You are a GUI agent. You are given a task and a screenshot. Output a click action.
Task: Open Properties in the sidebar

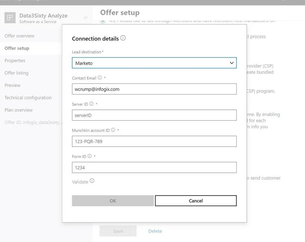coord(15,60)
